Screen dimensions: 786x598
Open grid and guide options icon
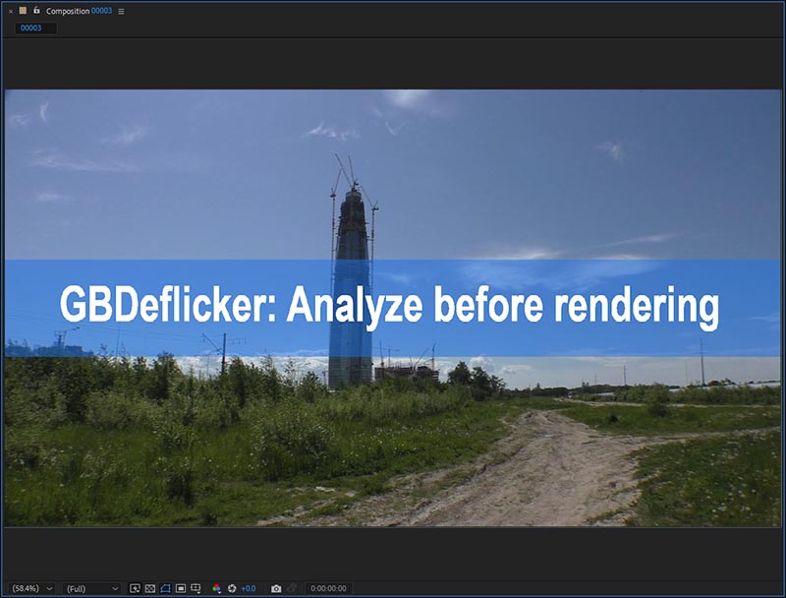[196, 588]
